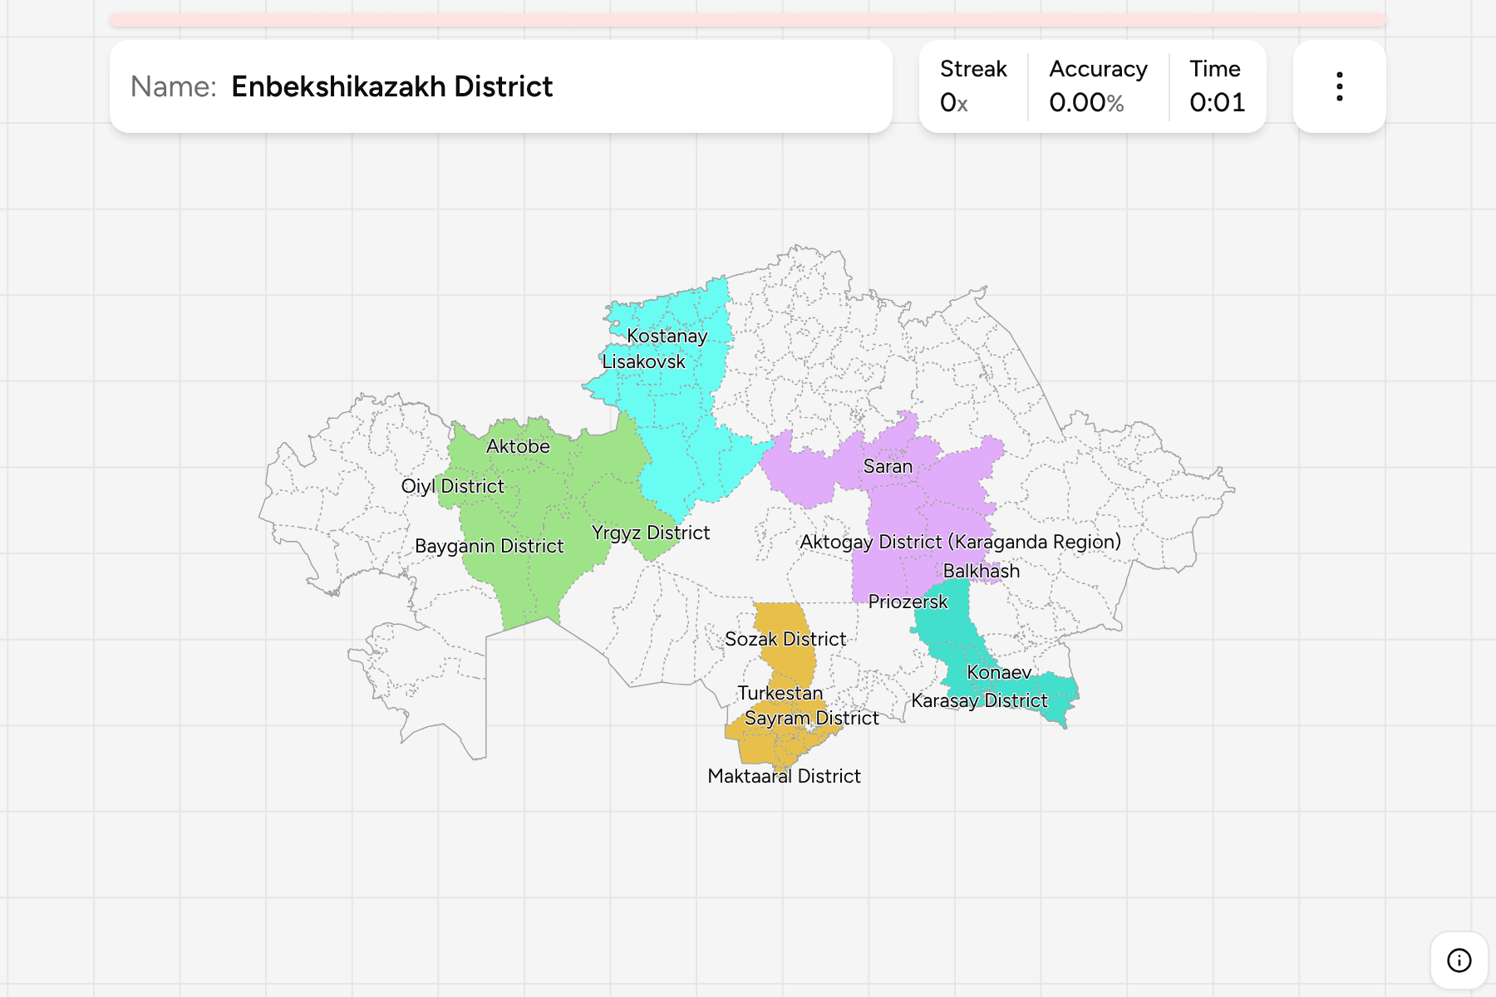Viewport: 1496px width, 997px height.
Task: Click the Time counter
Action: click(x=1217, y=86)
